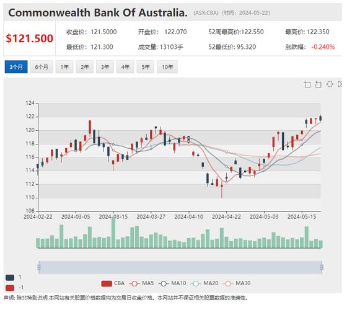Image resolution: width=347 pixels, height=310 pixels.
Task: Click the 2024-03-05 x-axis date label
Action: pos(76,217)
